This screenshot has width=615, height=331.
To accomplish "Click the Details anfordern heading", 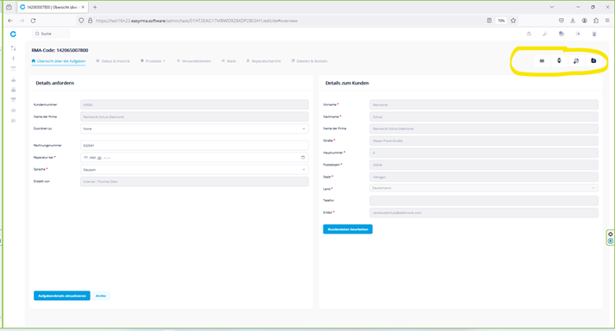I will coord(55,83).
